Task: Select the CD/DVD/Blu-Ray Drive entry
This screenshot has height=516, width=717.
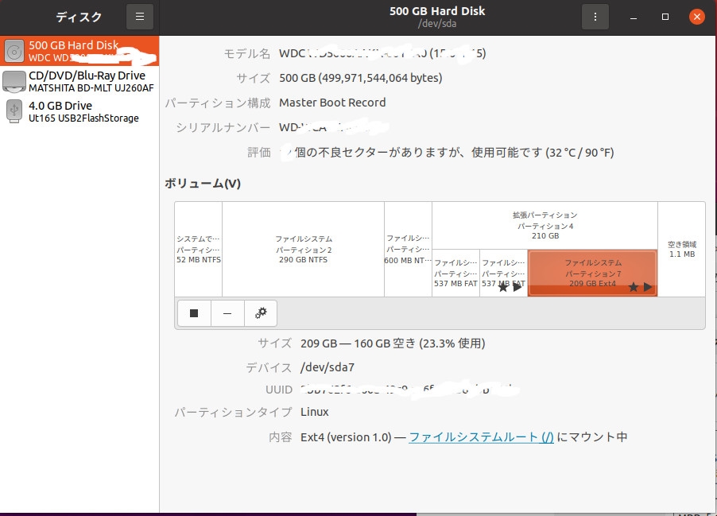Action: click(x=79, y=81)
